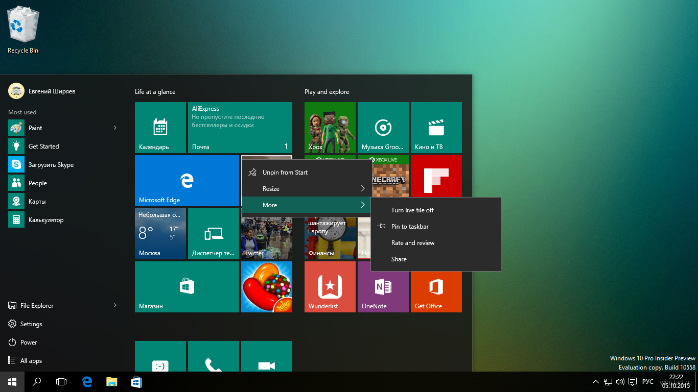Screen dimensions: 698x392
Task: Open the phone tile in bottom row
Action: (214, 356)
